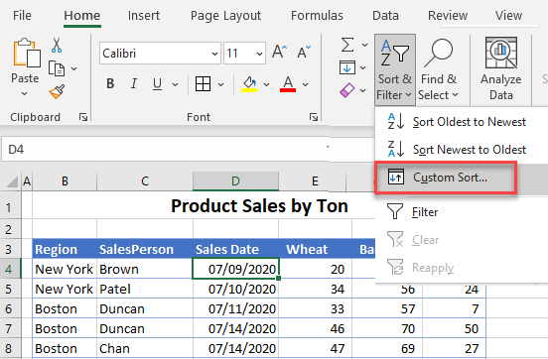This screenshot has height=359, width=548.
Task: Click inside the Name Box showing D4
Action: [164, 150]
